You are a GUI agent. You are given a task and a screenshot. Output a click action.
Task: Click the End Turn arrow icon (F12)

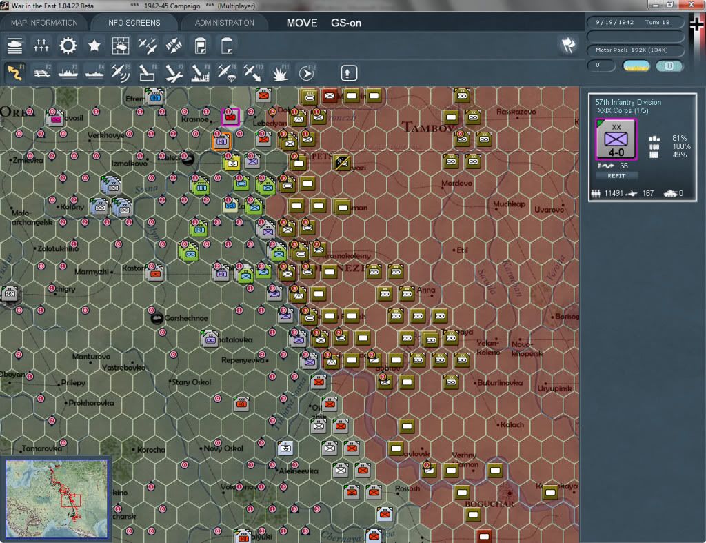coord(307,73)
